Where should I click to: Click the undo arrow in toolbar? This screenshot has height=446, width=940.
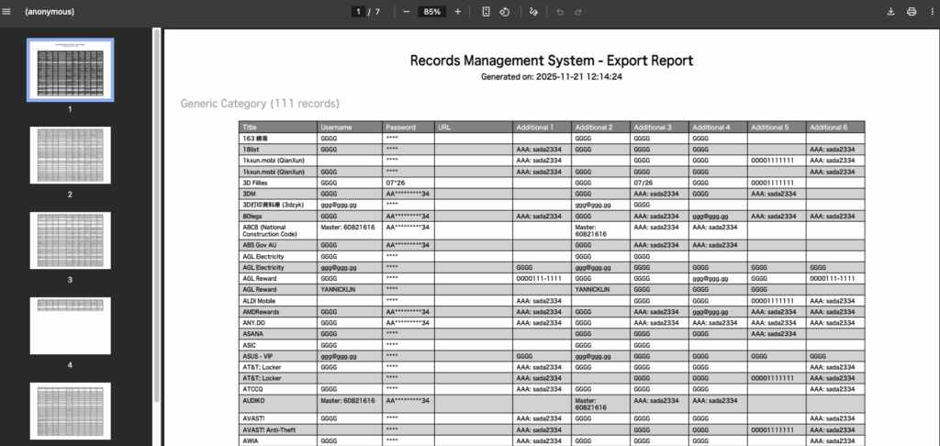click(560, 12)
